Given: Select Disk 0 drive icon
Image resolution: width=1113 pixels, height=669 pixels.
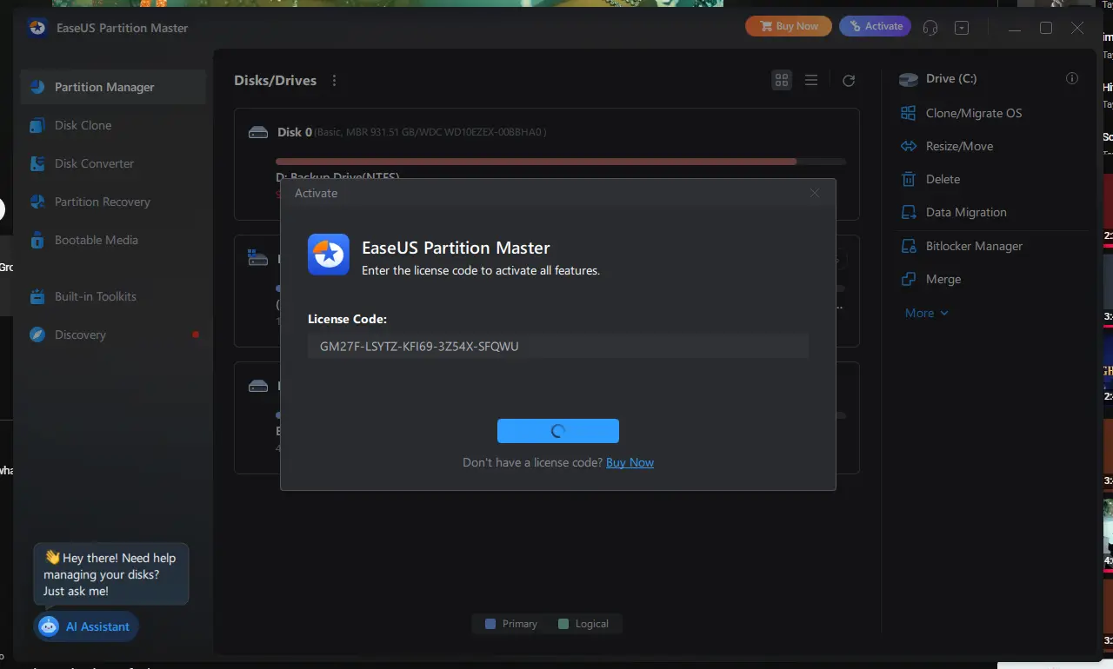Looking at the screenshot, I should [258, 132].
